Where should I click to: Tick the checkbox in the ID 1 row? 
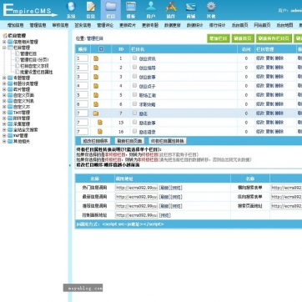click(134, 58)
